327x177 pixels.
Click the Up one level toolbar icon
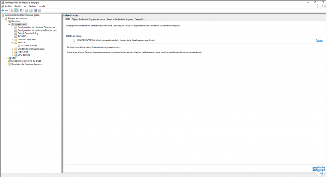pos(12,11)
